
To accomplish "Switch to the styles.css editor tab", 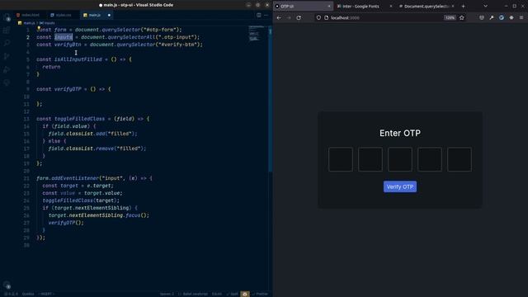I will [61, 15].
